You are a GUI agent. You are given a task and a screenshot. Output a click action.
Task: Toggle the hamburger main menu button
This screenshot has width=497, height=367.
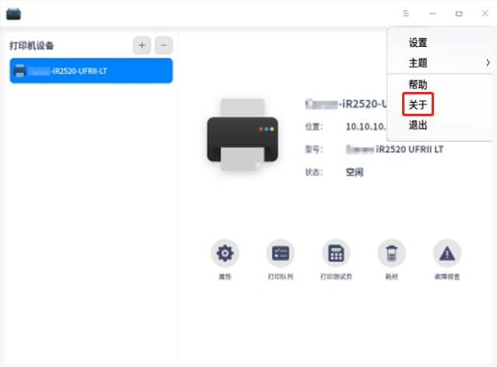click(406, 13)
